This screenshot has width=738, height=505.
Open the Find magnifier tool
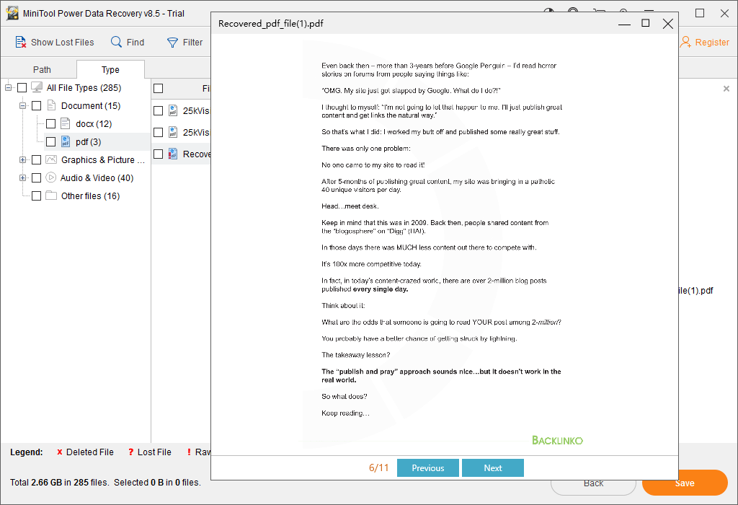click(116, 42)
